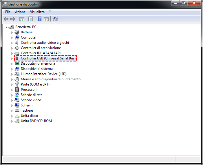
Task: Click the audio controller speaker icon
Action: [x=17, y=43]
